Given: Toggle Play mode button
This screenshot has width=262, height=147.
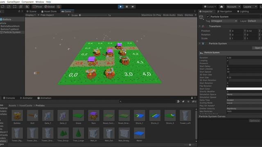Looking at the screenshot, I should [x=120, y=7].
